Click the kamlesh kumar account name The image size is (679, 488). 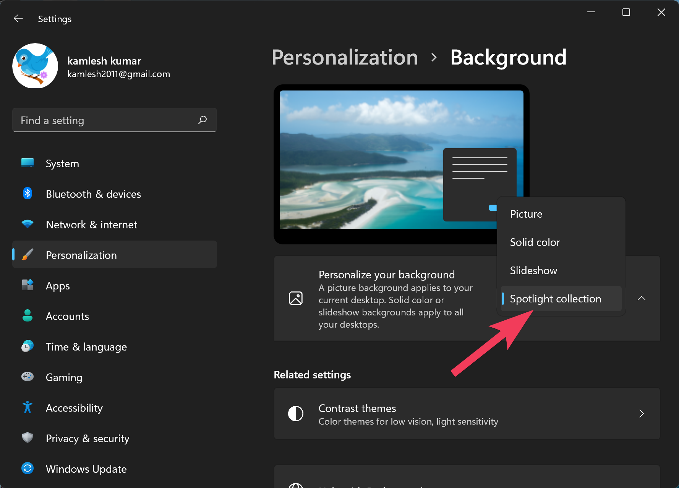[104, 61]
